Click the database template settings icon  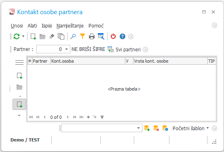tap(165, 128)
